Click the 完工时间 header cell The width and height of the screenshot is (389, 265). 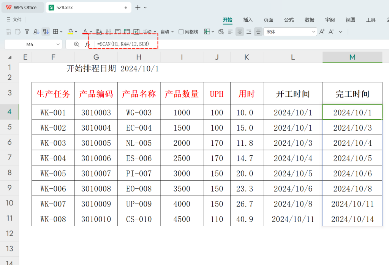(352, 93)
